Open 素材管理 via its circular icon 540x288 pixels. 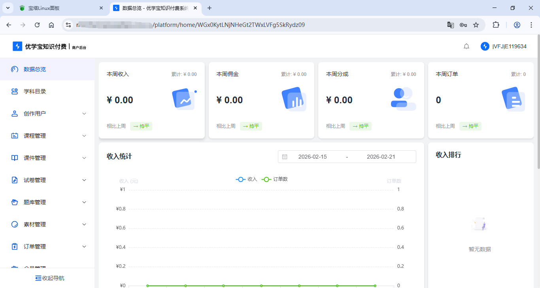coord(15,224)
